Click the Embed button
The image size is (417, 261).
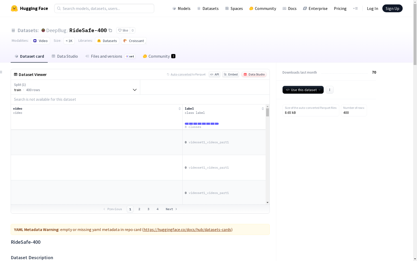coord(231,74)
